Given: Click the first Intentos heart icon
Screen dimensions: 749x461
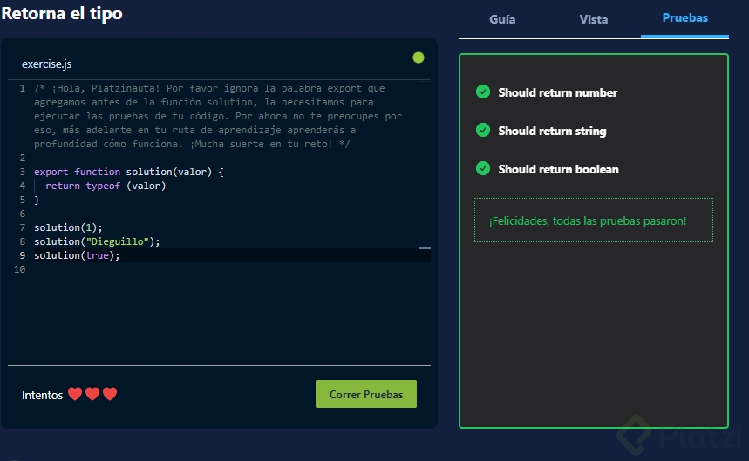Looking at the screenshot, I should 75,394.
